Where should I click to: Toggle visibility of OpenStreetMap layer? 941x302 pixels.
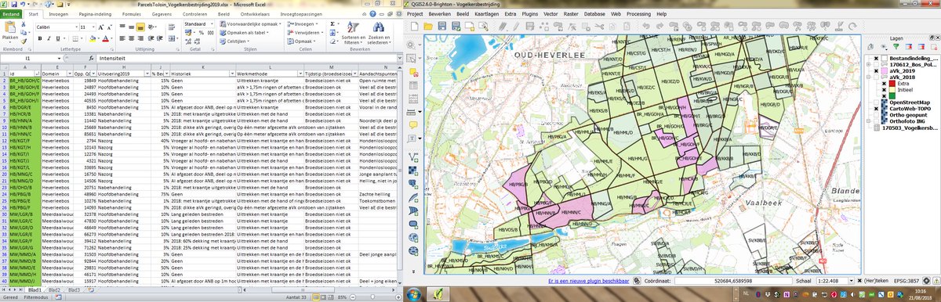[x=876, y=102]
